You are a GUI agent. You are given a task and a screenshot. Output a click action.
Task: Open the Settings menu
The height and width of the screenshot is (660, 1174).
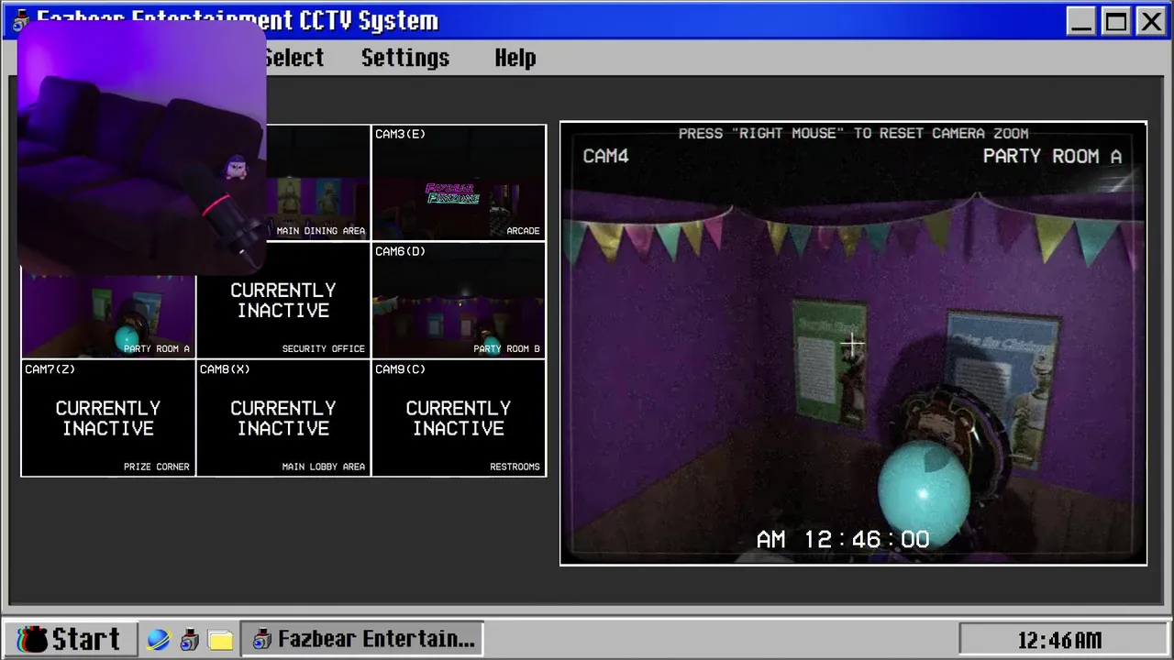404,58
